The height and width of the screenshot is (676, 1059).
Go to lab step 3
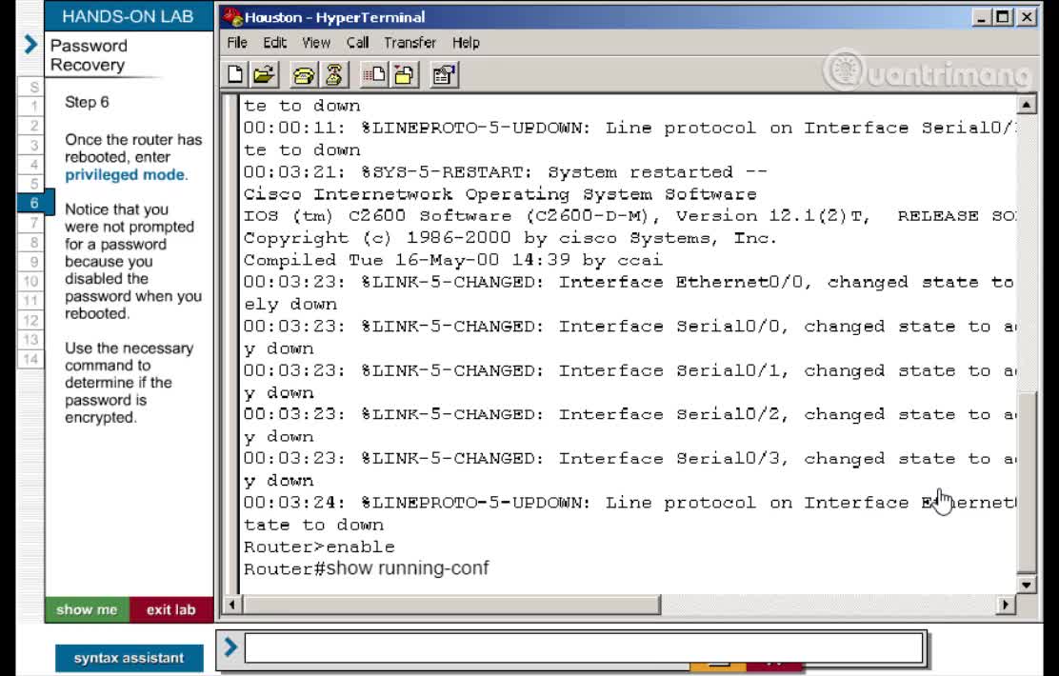[31, 145]
